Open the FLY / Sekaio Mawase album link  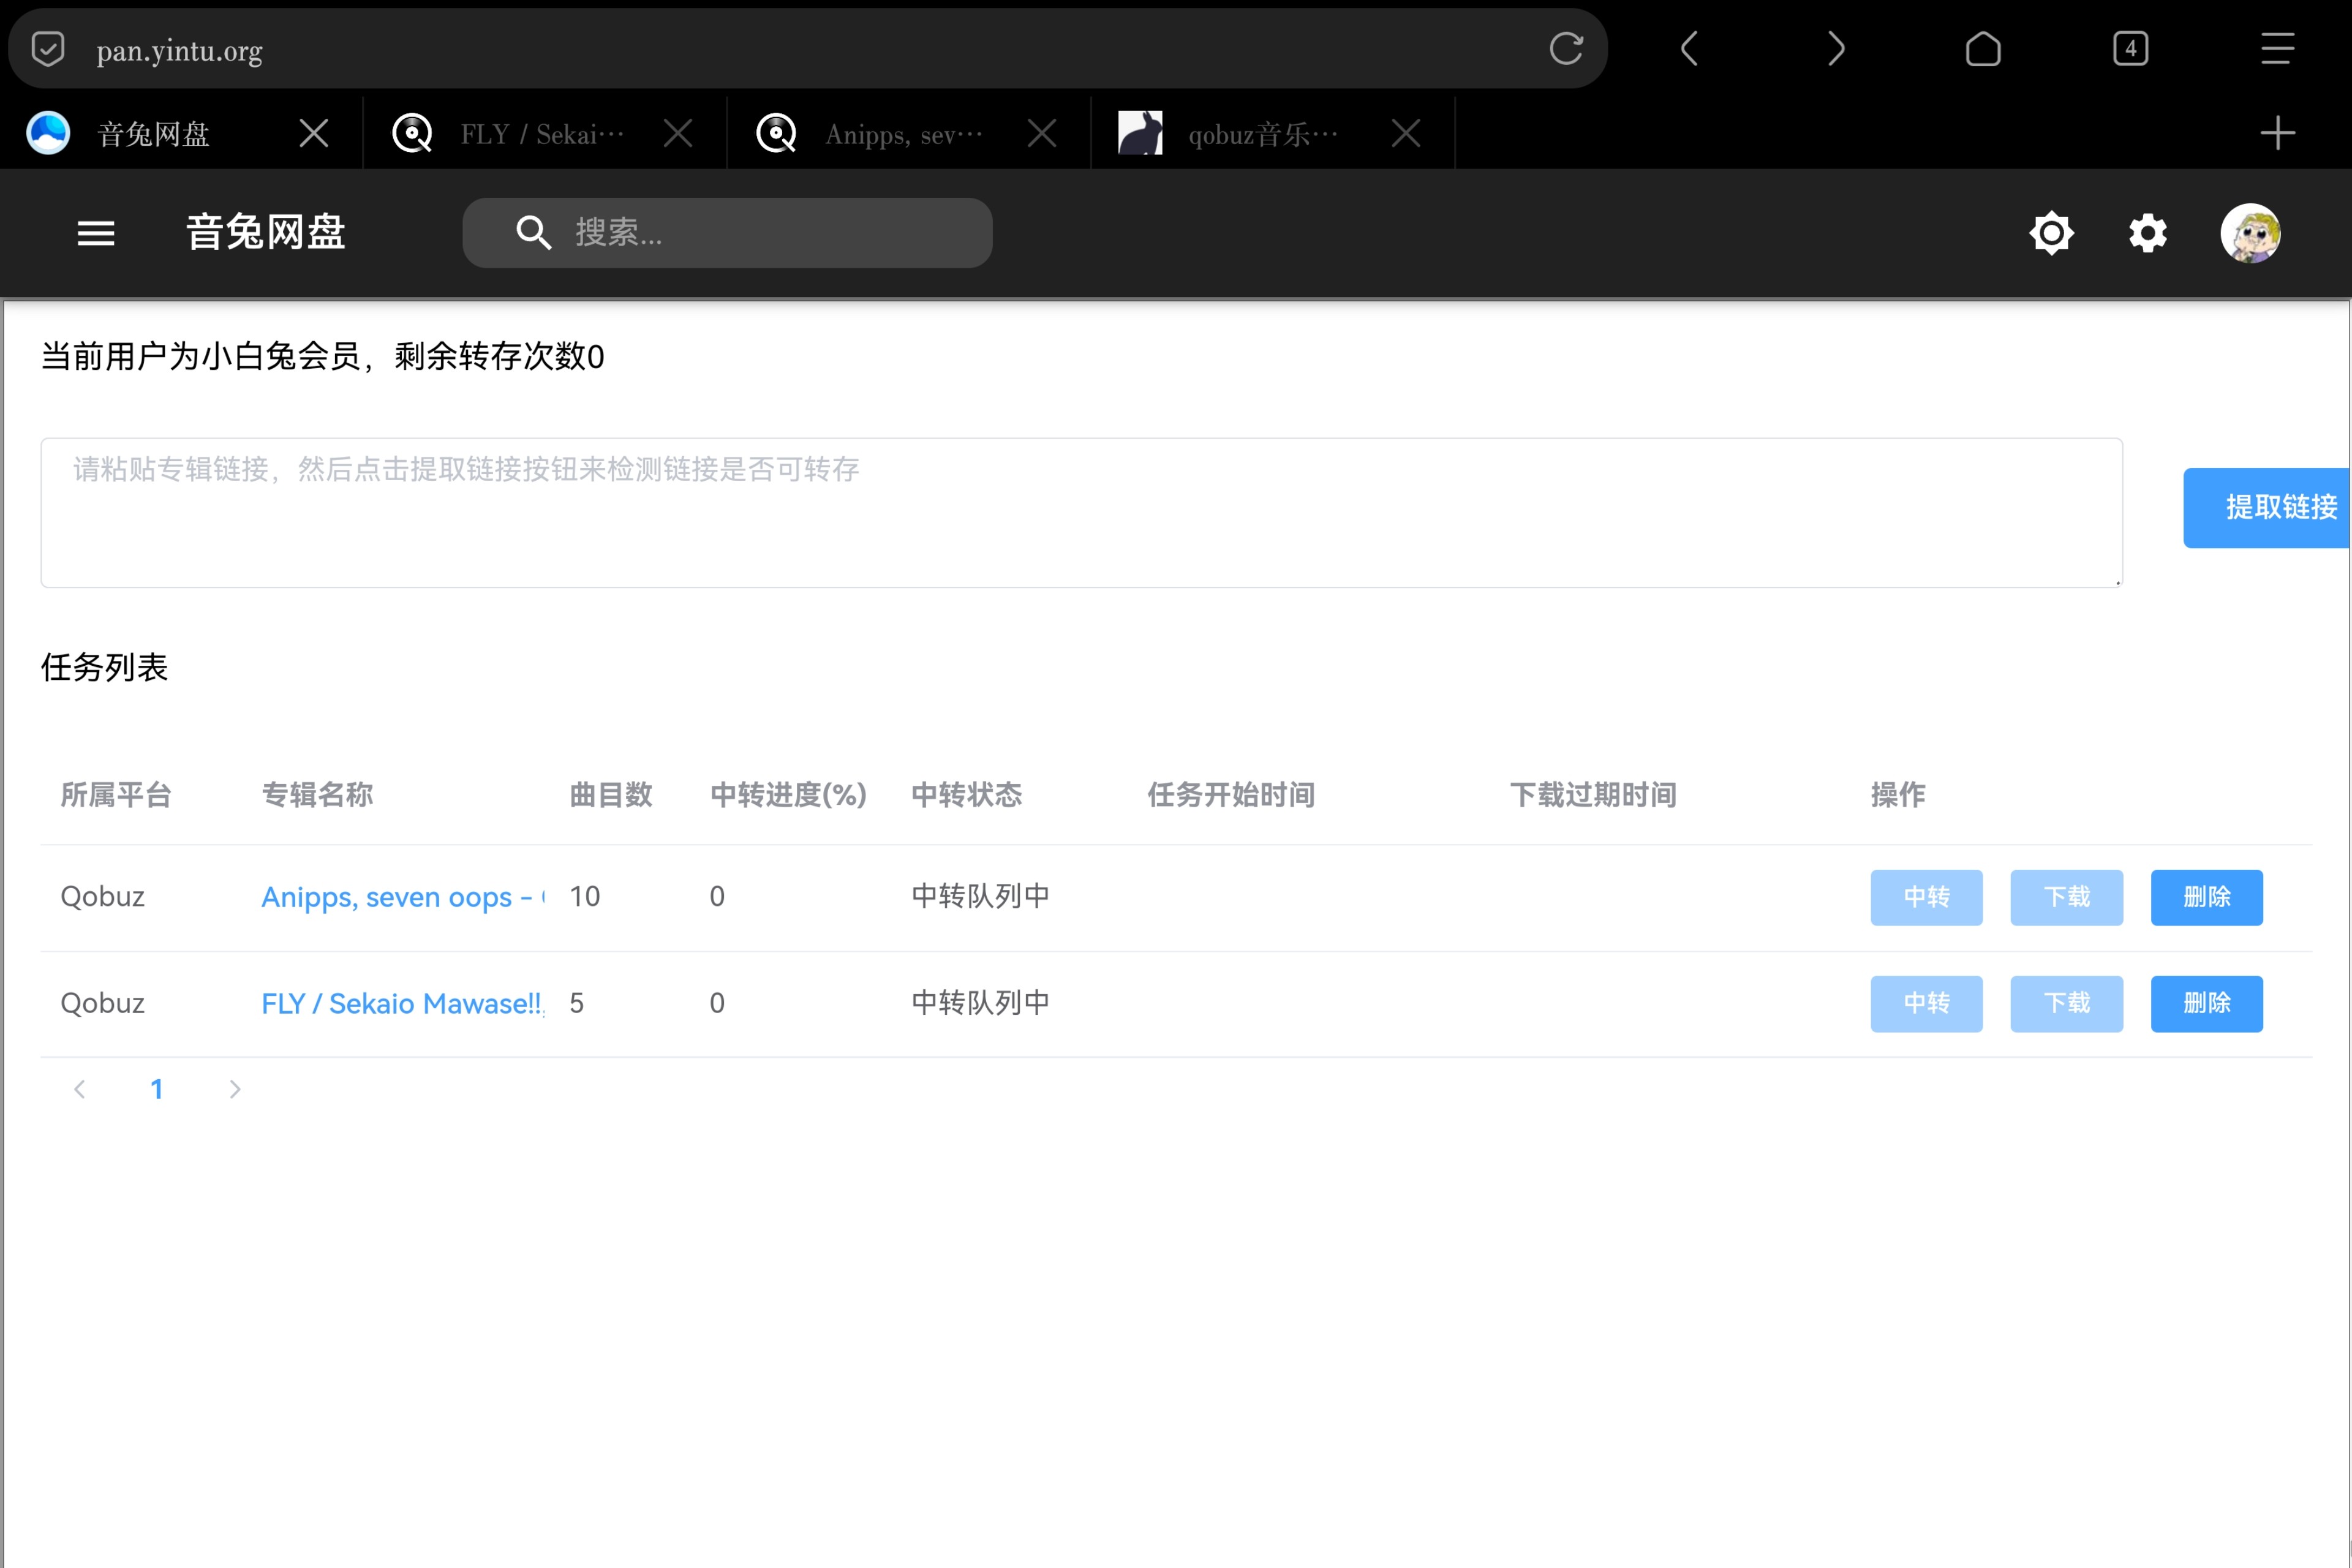pyautogui.click(x=402, y=1003)
